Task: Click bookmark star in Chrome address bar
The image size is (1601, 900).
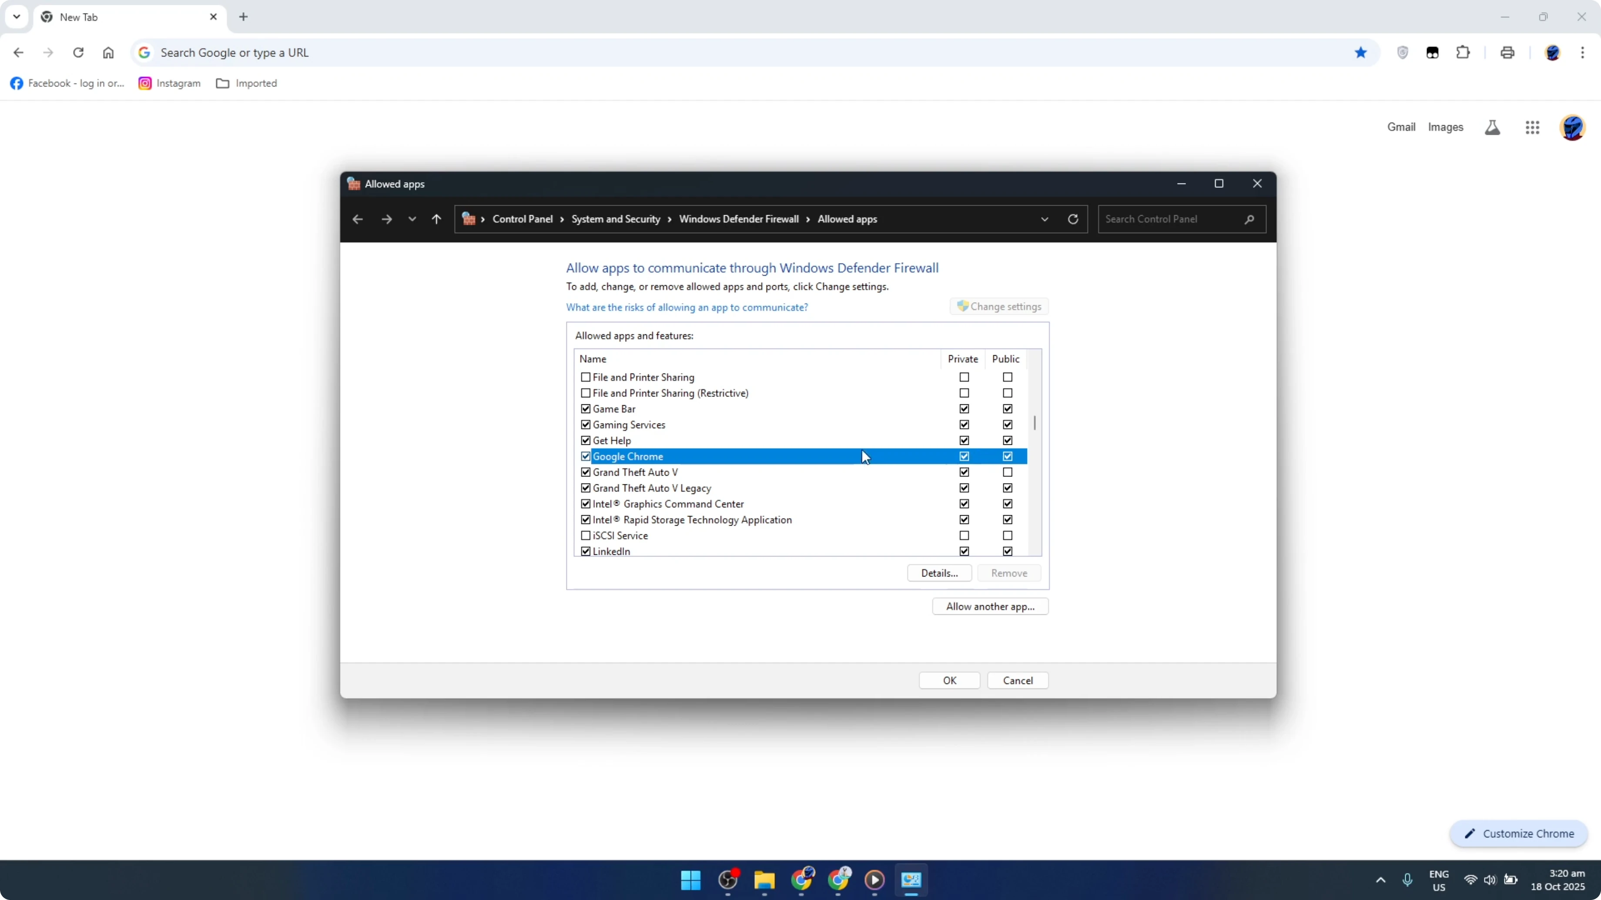Action: (1360, 53)
